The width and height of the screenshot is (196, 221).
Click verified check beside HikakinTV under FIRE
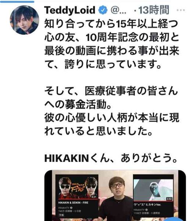tap(71, 208)
